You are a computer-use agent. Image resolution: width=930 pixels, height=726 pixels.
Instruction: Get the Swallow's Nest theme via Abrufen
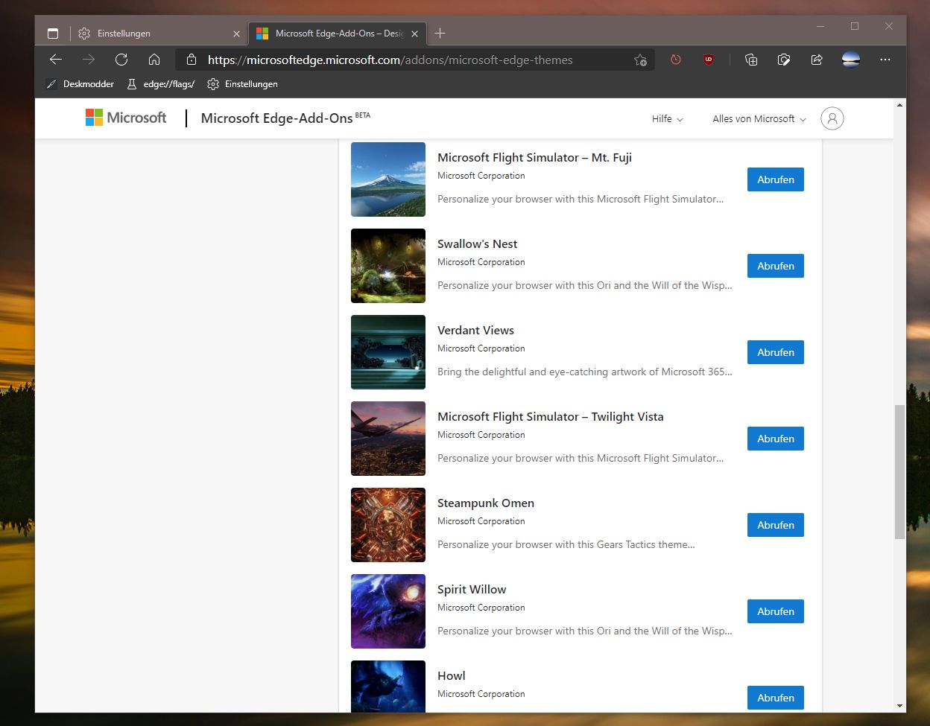tap(776, 266)
